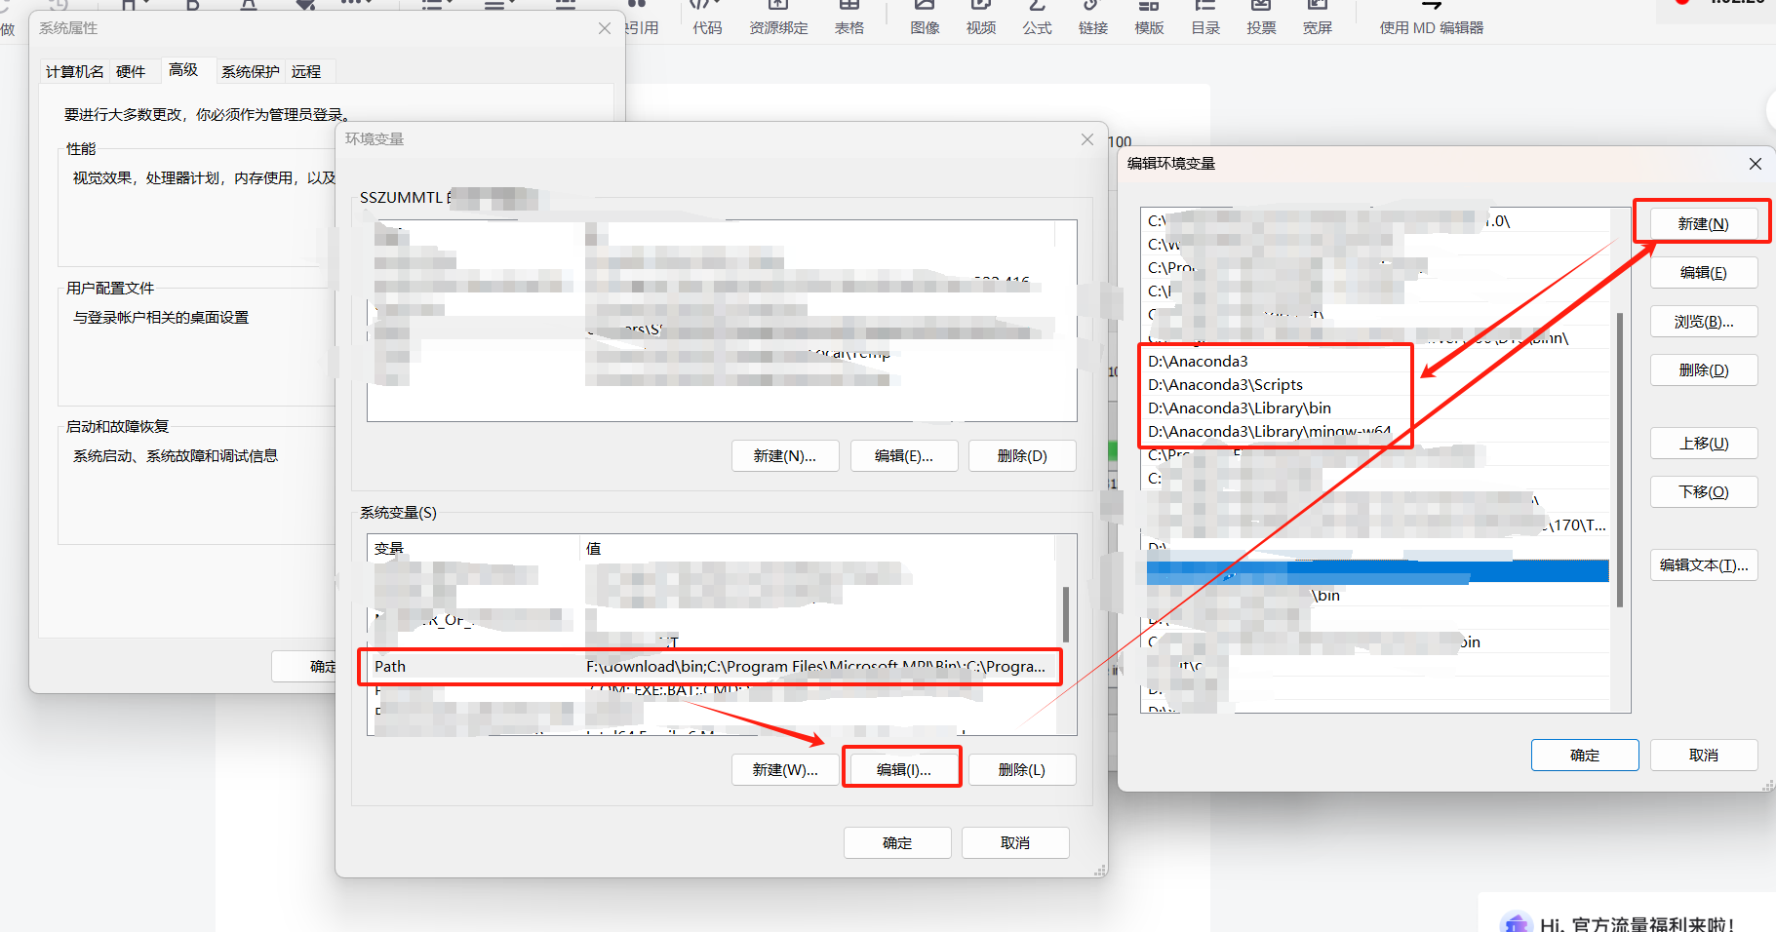
Task: Open the 资源绑定 toolbar option
Action: (778, 18)
